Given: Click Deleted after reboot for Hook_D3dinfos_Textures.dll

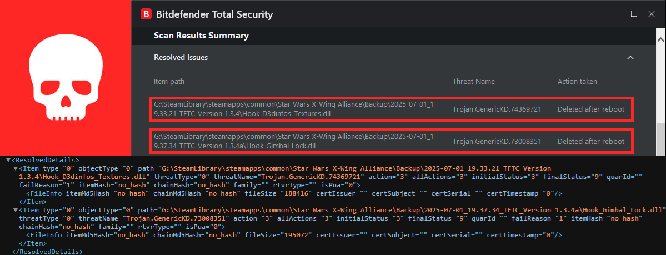Looking at the screenshot, I should [591, 109].
